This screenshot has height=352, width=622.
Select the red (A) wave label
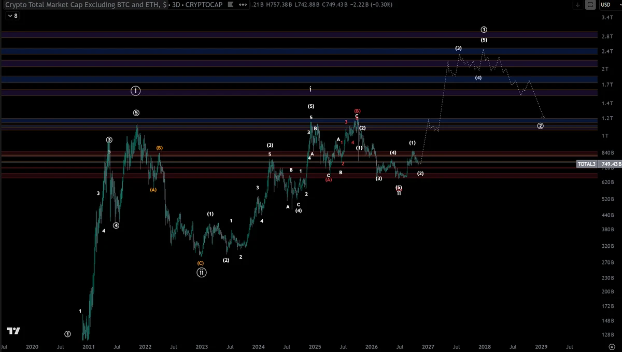coord(329,179)
